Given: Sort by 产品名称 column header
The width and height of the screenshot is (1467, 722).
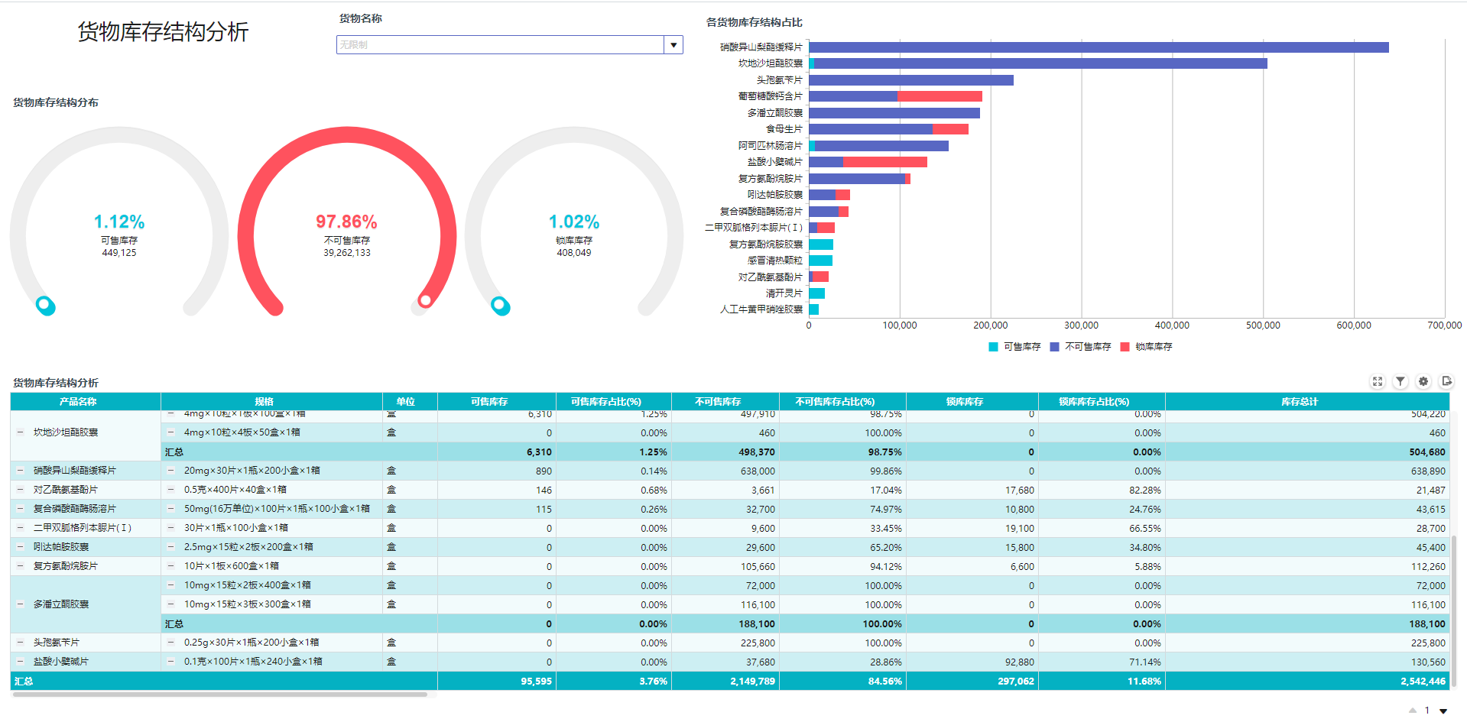Looking at the screenshot, I should click(86, 402).
